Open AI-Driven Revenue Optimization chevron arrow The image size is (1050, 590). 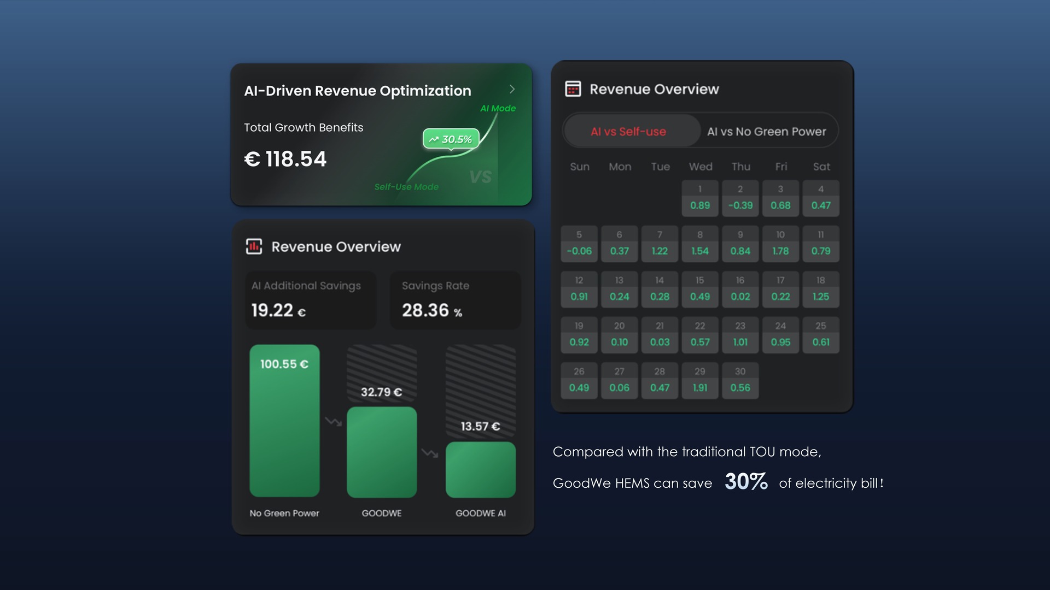pyautogui.click(x=512, y=89)
